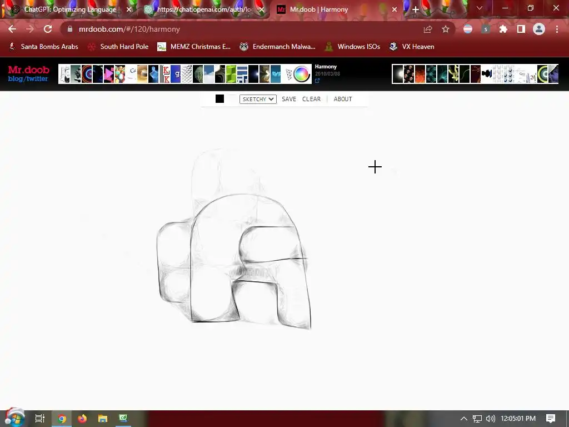The image size is (569, 427).
Task: Open the blue-sky clouds experiment thumbnail
Action: click(x=209, y=74)
